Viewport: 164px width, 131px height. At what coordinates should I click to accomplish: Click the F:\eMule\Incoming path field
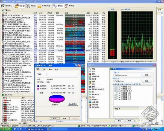tap(127, 75)
